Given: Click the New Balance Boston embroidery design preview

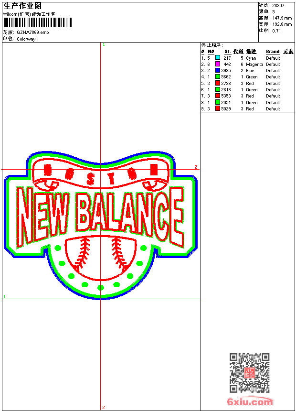Looking at the screenshot, I should (101, 225).
